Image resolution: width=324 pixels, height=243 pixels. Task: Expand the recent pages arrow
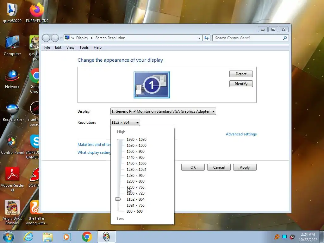[x=61, y=38]
